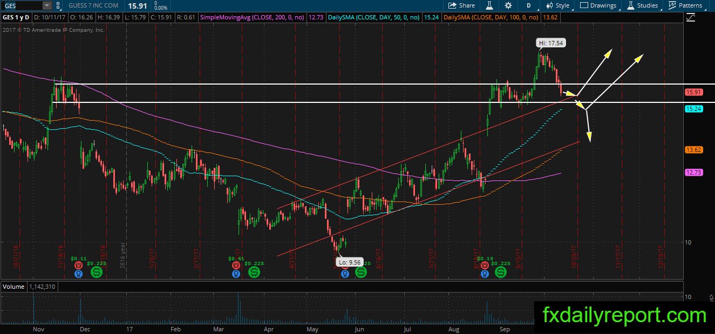Click the March $0.225 dividend dollar icon

(x=254, y=273)
